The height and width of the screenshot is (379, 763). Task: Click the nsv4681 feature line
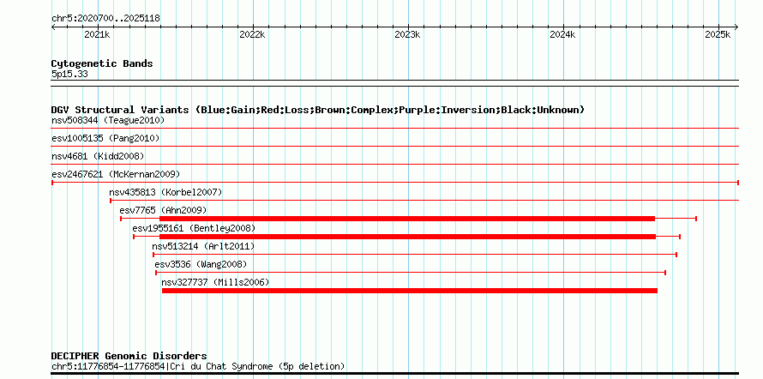point(395,165)
